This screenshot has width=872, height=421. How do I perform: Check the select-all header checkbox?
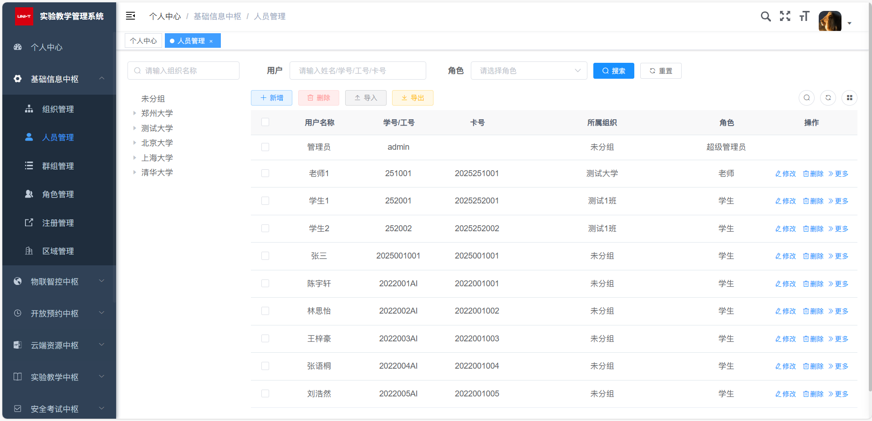coord(265,122)
